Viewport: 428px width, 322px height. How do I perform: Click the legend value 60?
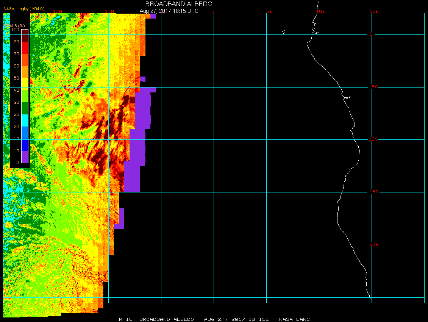[x=16, y=66]
